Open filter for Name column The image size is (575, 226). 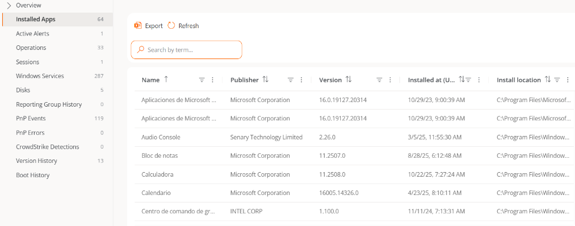coord(201,80)
